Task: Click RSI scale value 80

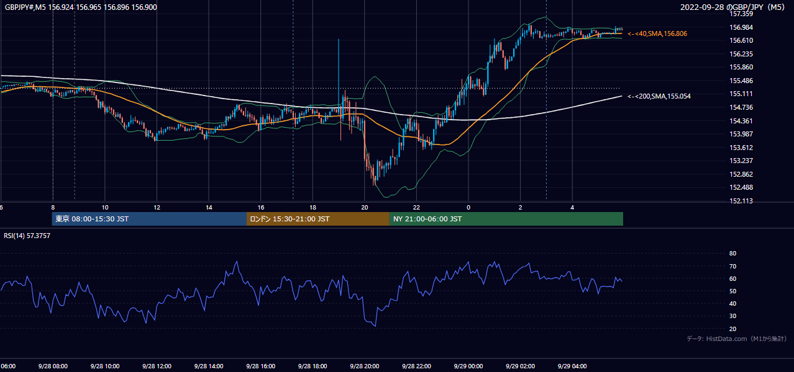Action: click(732, 254)
